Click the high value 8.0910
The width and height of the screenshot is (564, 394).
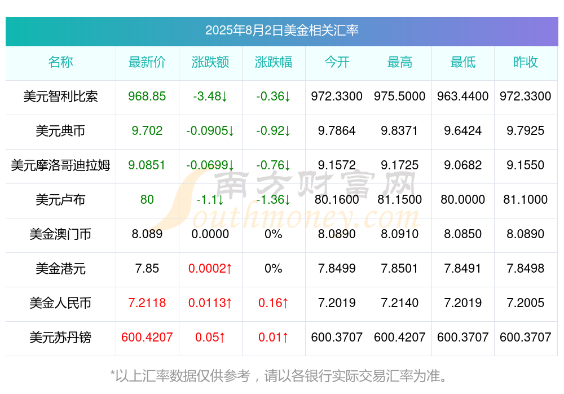(400, 234)
